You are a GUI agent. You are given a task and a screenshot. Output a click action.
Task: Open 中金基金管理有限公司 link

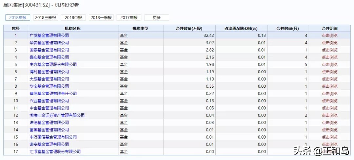(x=49, y=108)
